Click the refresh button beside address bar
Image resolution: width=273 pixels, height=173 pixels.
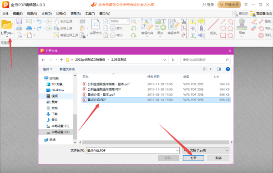[173, 60]
